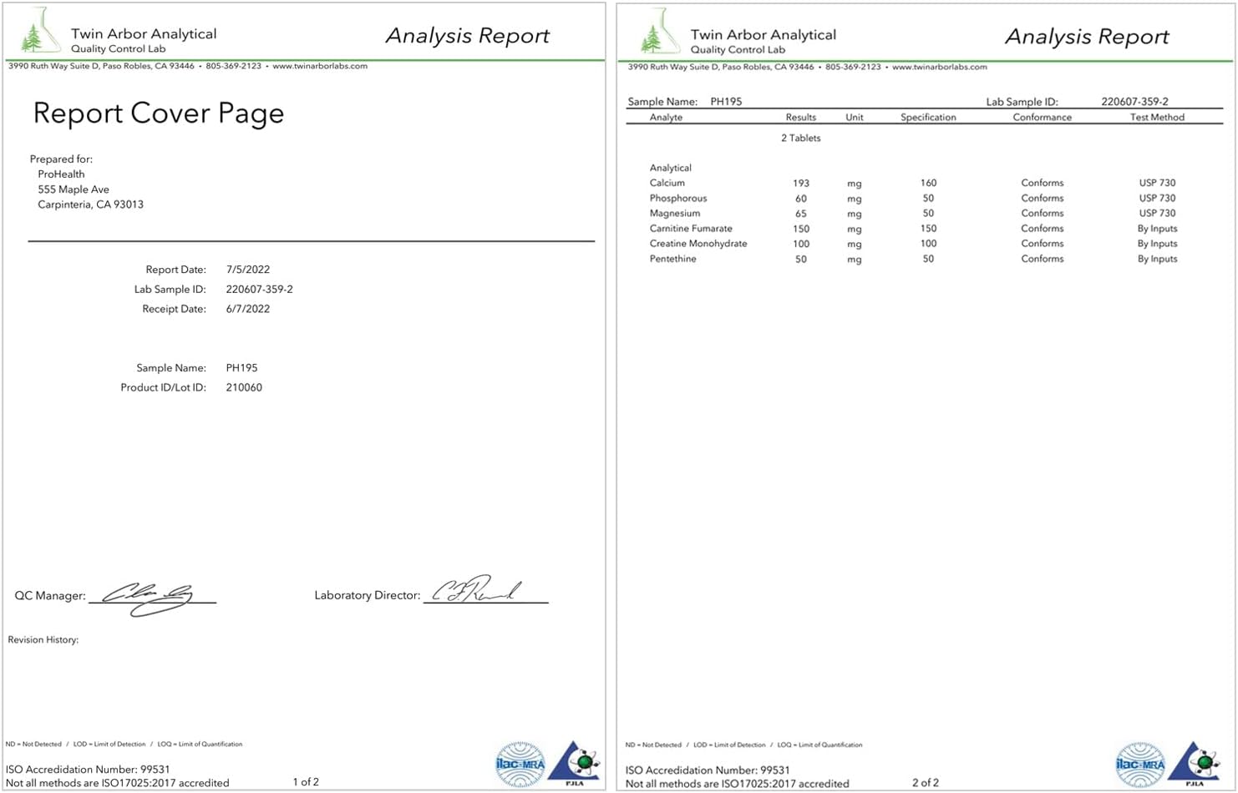1238x793 pixels.
Task: Click 'By Inputs' in the Carnitine Fumarate row
Action: pos(1157,229)
